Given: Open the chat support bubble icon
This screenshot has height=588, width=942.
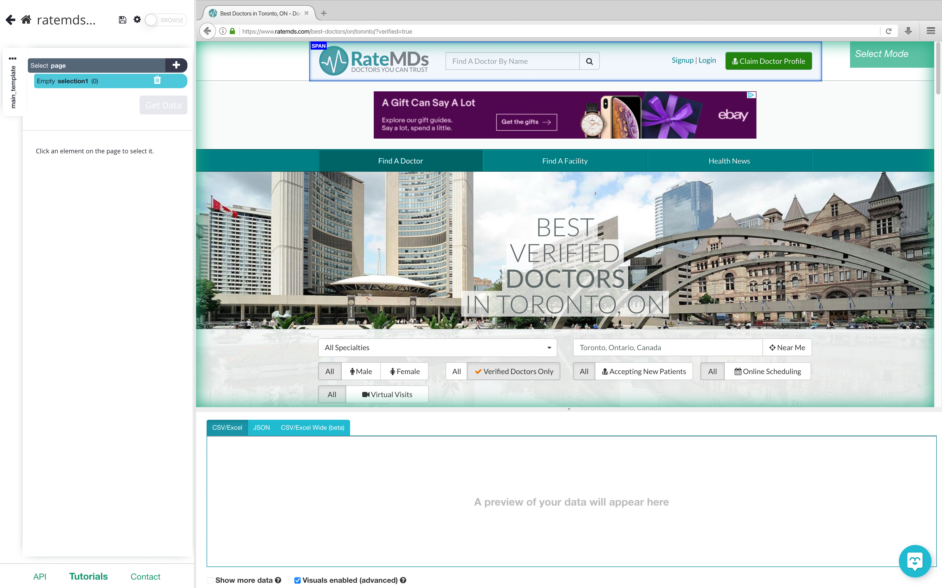Looking at the screenshot, I should (x=915, y=561).
